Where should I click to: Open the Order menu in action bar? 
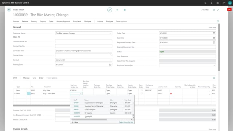click(51, 21)
